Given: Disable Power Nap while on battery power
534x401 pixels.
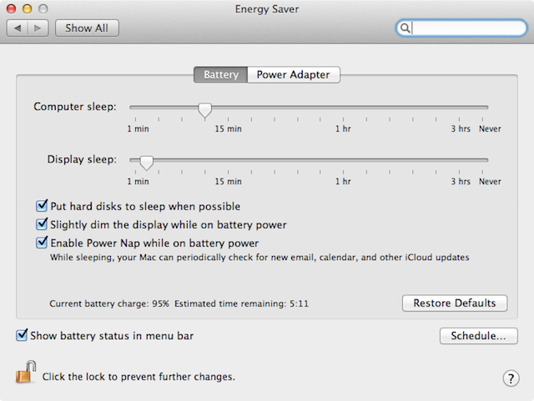Looking at the screenshot, I should (42, 243).
